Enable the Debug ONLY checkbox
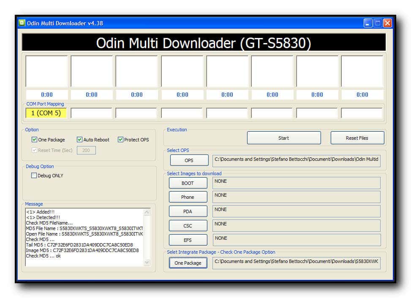 tap(34, 176)
